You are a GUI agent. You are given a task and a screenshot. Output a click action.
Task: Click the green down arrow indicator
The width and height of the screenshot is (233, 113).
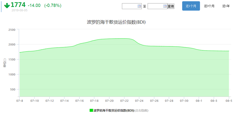[7, 5]
